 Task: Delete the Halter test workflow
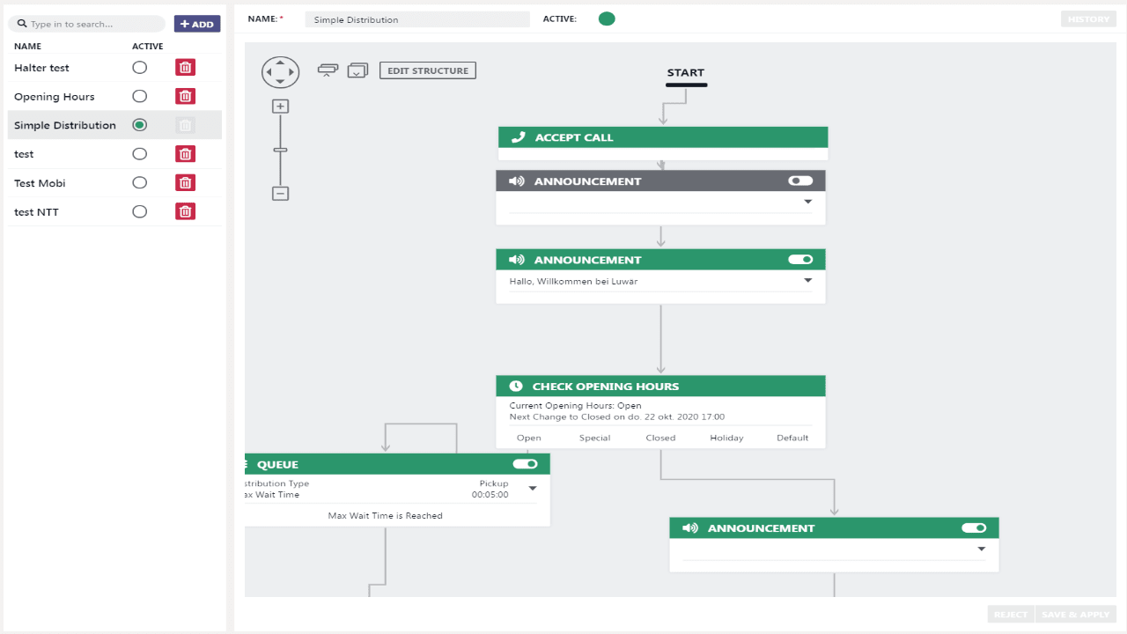pyautogui.click(x=185, y=68)
